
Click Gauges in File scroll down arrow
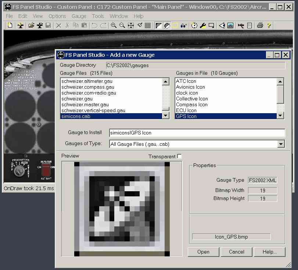(x=280, y=115)
